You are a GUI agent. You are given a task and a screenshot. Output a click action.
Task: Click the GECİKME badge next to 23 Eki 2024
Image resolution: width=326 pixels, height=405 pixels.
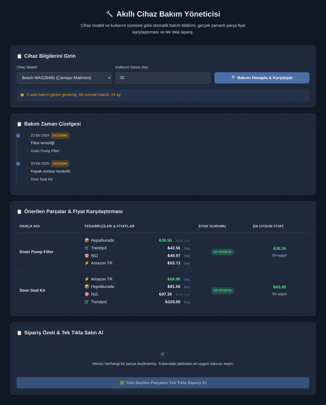click(x=60, y=136)
